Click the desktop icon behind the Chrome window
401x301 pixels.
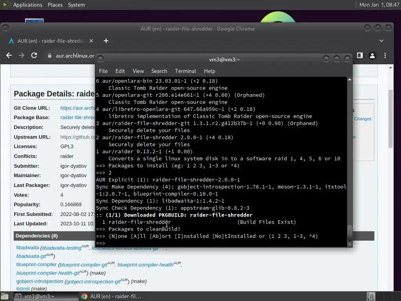click(34, 20)
